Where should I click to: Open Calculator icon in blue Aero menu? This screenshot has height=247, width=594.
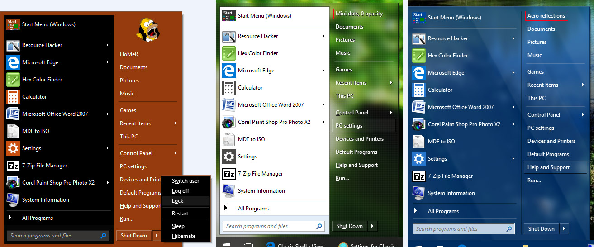[x=419, y=90]
